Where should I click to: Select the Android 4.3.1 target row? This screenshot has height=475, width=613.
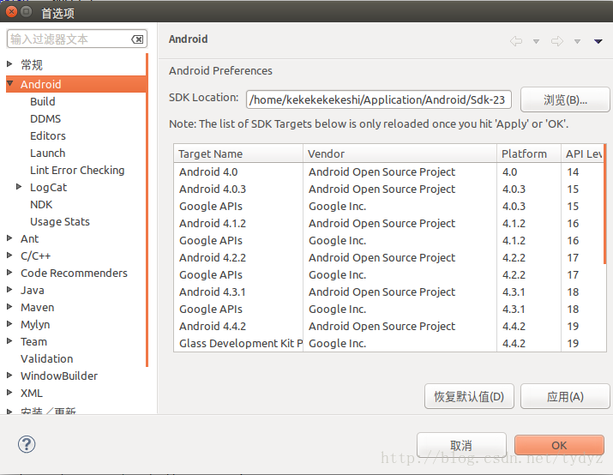pyautogui.click(x=389, y=292)
